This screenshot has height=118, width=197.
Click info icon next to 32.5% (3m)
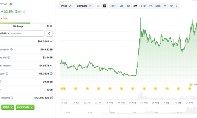point(24,12)
